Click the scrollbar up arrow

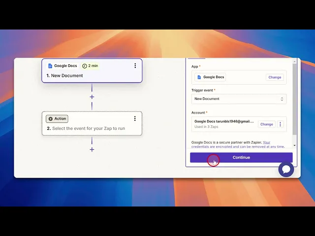pyautogui.click(x=294, y=61)
